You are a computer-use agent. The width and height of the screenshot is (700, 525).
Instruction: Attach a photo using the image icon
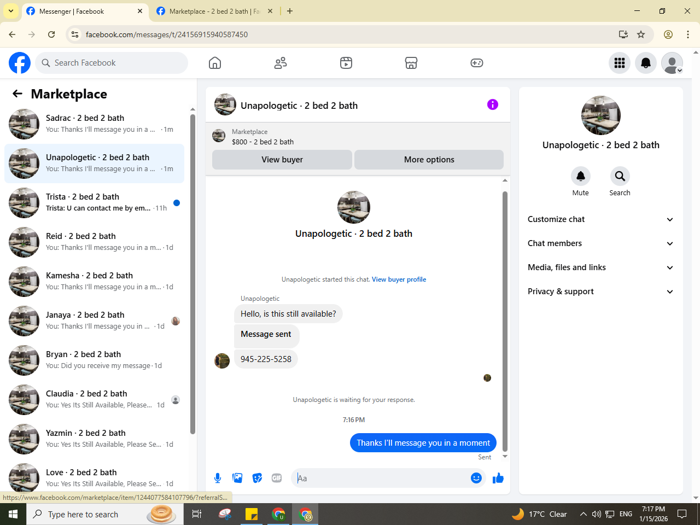coord(237,478)
